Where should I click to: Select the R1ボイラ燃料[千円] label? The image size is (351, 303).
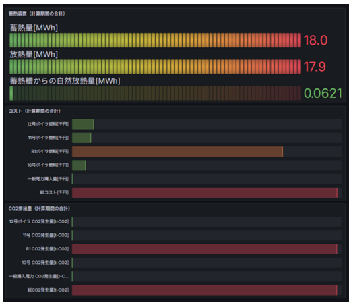coord(50,151)
